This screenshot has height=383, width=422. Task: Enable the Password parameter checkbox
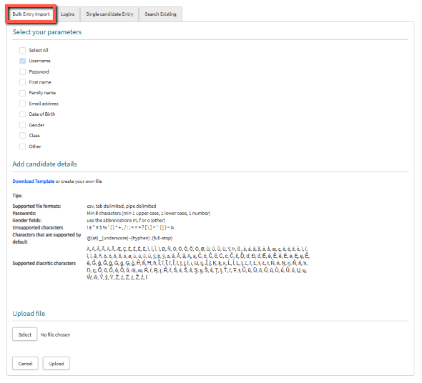tap(23, 71)
